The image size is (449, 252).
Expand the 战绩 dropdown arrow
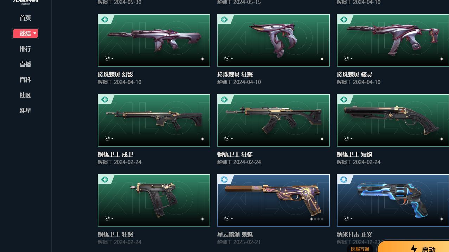(x=35, y=33)
